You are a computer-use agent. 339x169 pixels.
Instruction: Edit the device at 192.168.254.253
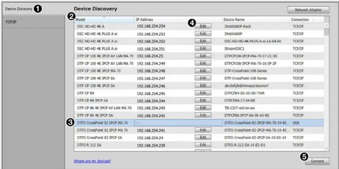[x=203, y=34]
